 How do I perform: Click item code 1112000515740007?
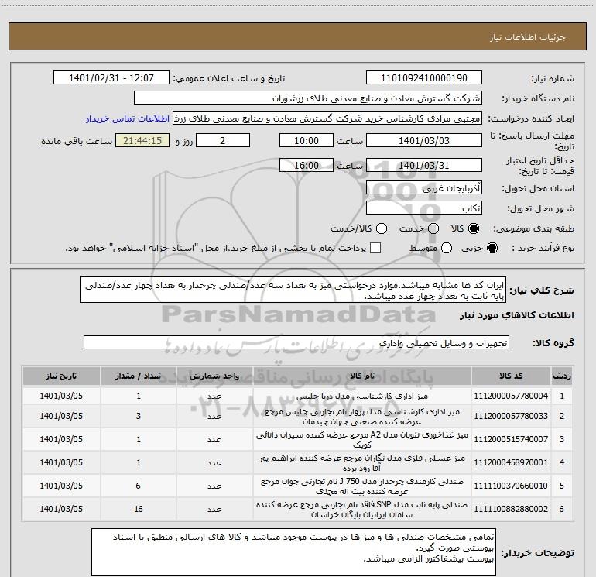coord(511,439)
